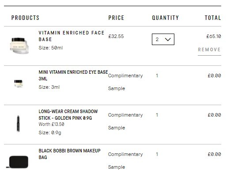Click the £32.55 unit price
The height and width of the screenshot is (182, 230).
point(116,36)
